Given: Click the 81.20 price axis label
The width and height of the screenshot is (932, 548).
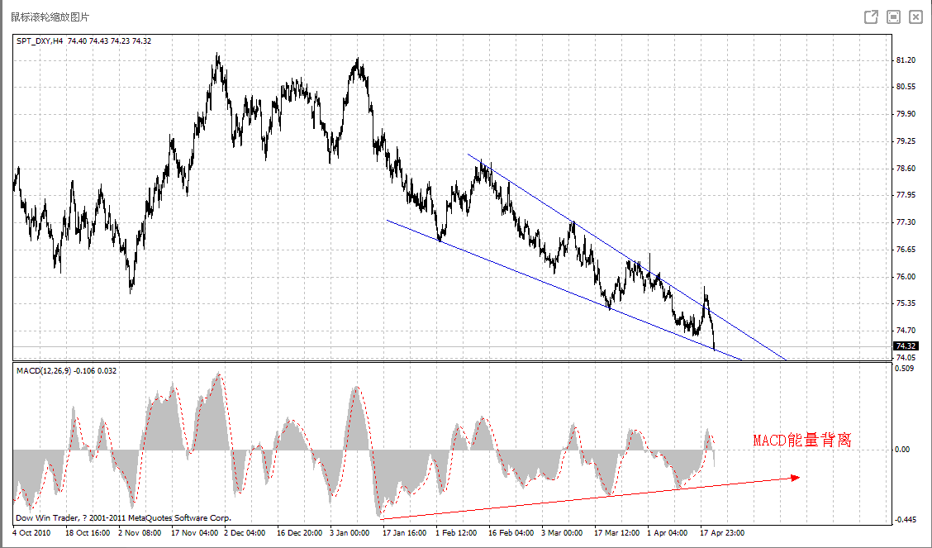Looking at the screenshot, I should [906, 60].
